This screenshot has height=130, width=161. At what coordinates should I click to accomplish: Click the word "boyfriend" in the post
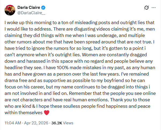tap(114, 80)
